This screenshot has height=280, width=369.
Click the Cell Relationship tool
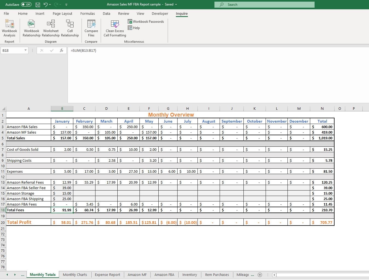click(x=70, y=28)
